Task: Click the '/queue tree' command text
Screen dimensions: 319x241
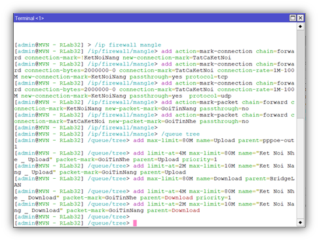Action: 180,134
